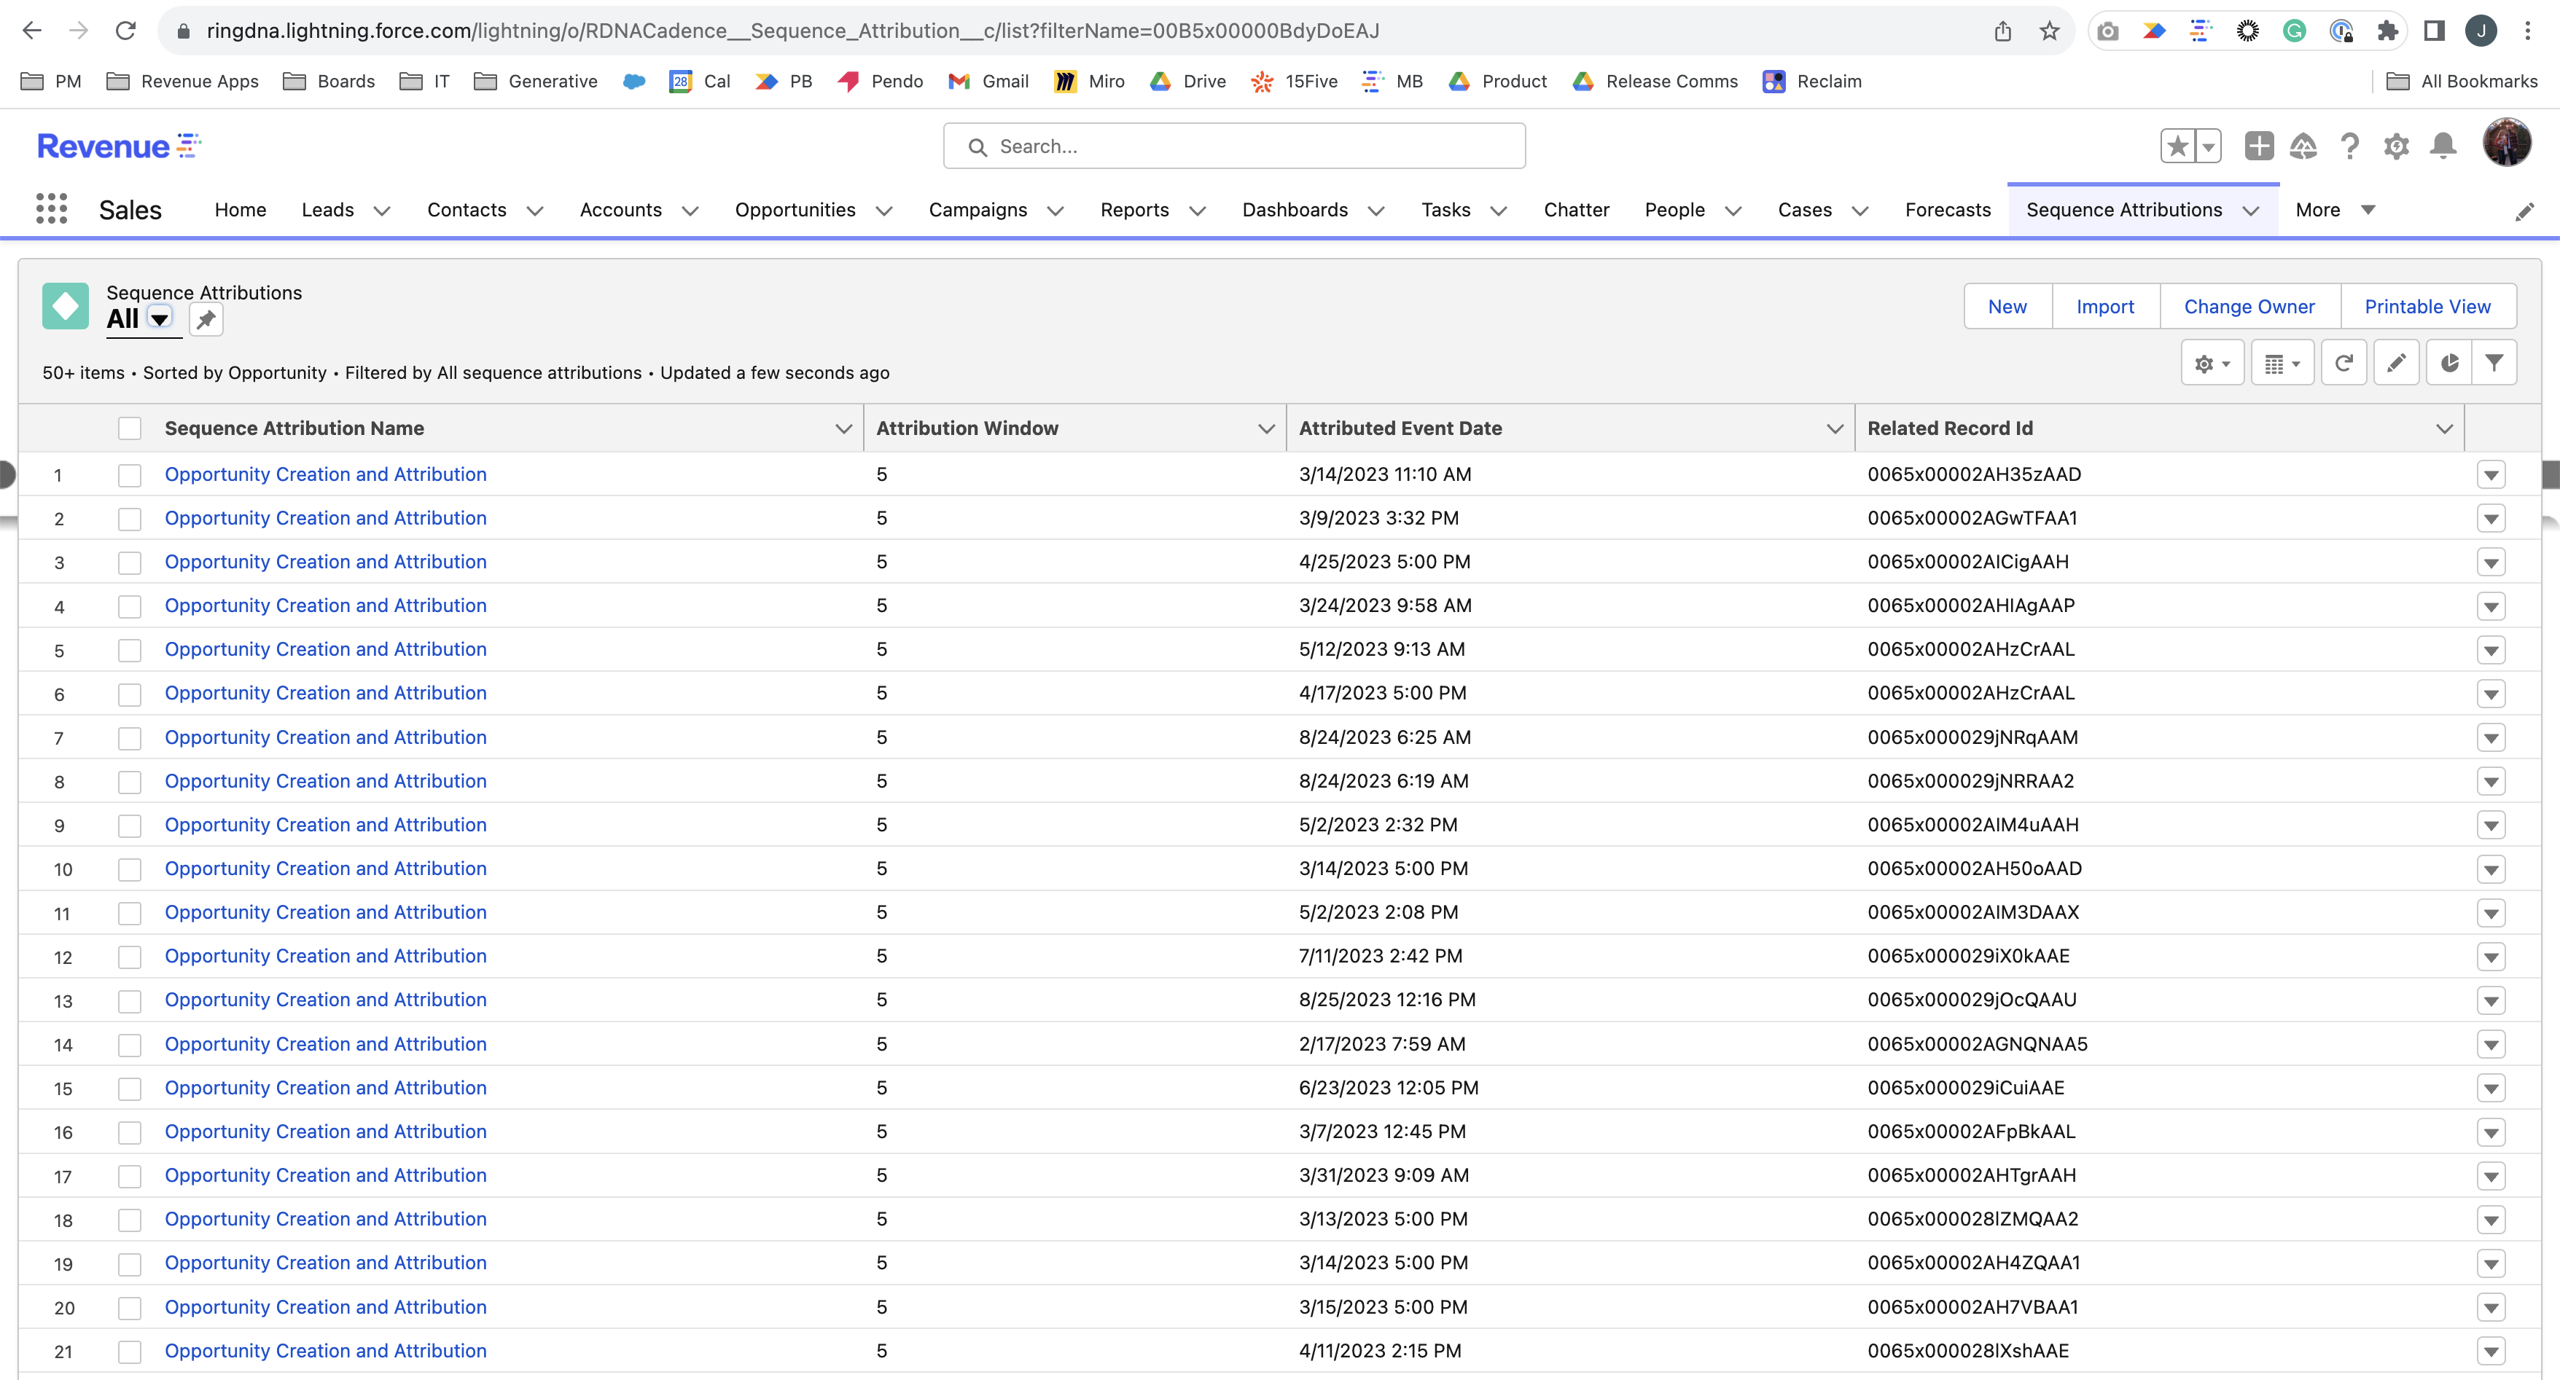2560x1380 pixels.
Task: Refresh the Sequence Attributions list
Action: pos(2344,363)
